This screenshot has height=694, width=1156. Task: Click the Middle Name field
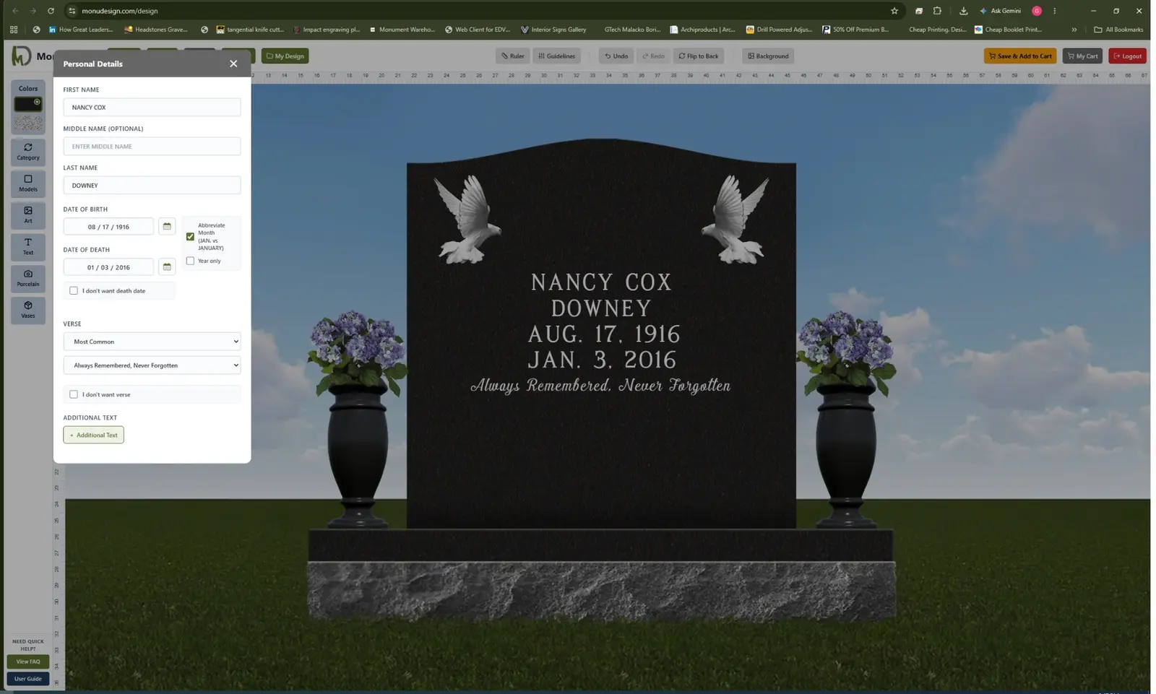pyautogui.click(x=152, y=146)
